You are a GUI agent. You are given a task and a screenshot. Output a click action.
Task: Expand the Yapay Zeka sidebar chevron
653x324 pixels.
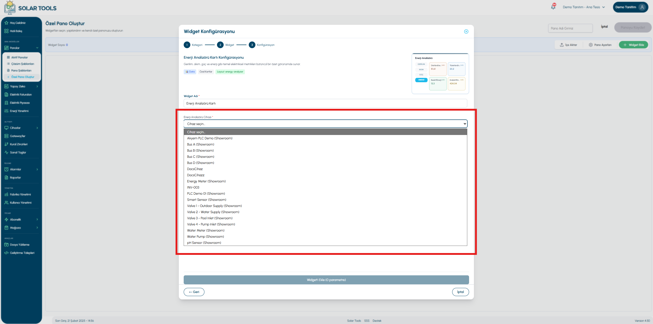pos(37,86)
